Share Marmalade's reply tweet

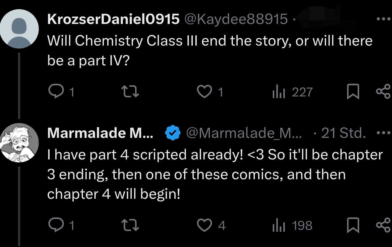pyautogui.click(x=383, y=225)
